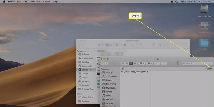Switch Downloads window to list view

(103, 45)
